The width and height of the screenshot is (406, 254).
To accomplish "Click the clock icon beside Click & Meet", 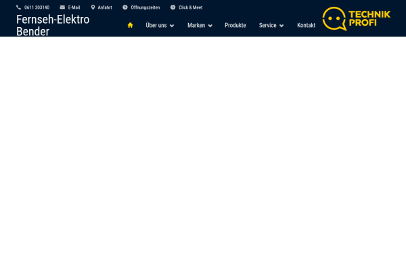I will [x=173, y=7].
